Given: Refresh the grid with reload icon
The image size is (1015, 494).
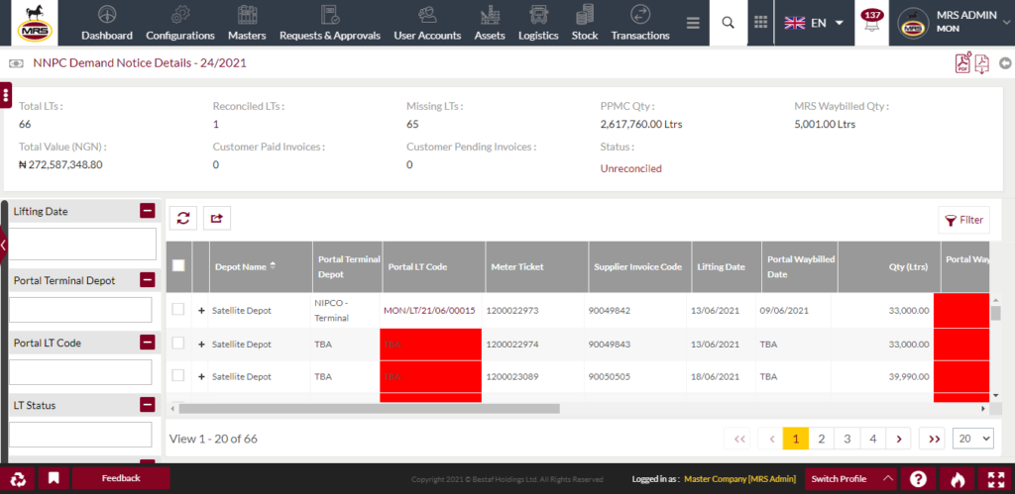Looking at the screenshot, I should click(183, 219).
